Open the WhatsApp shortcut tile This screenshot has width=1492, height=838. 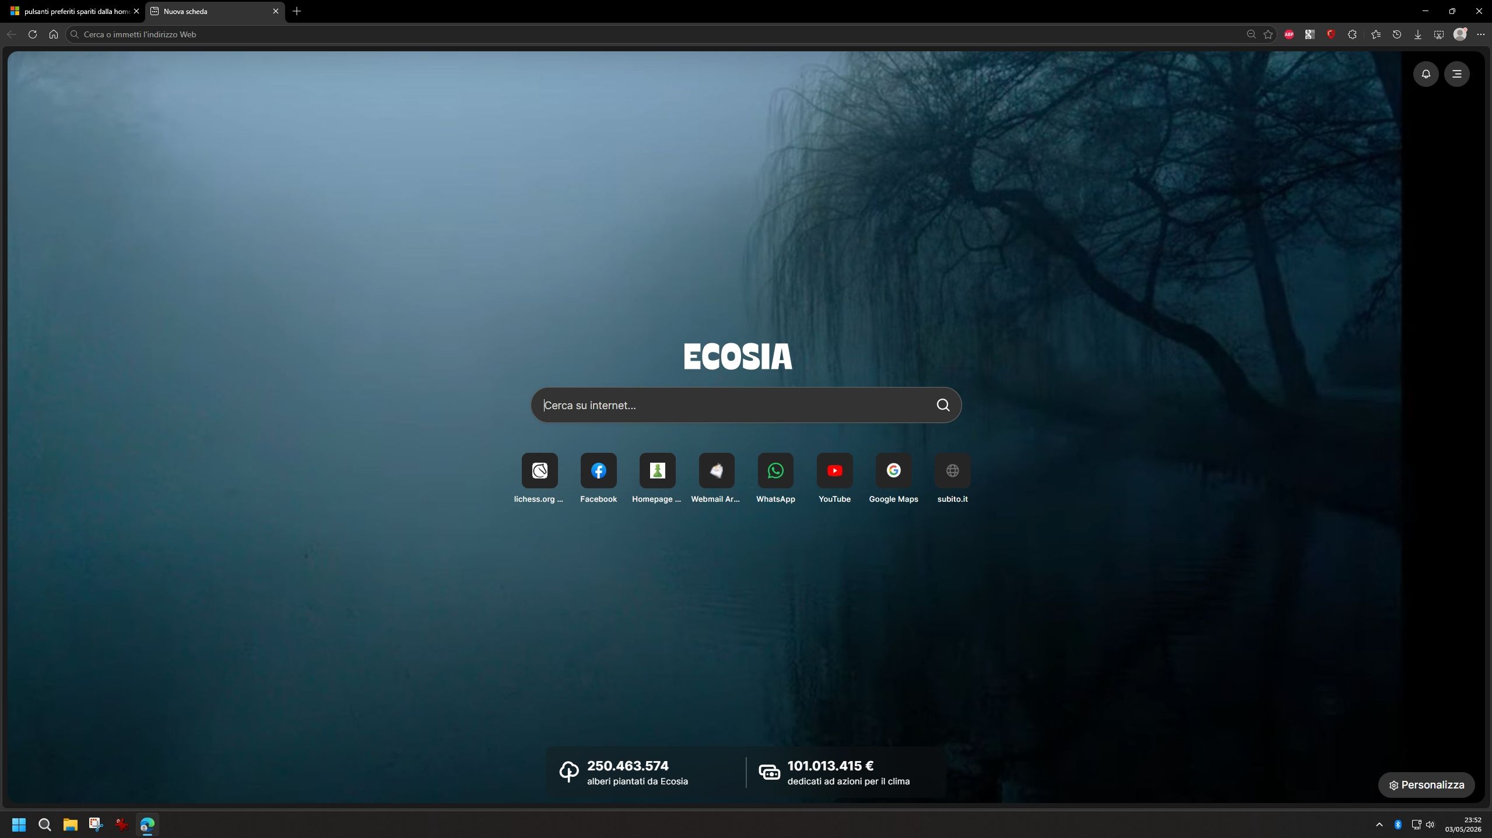click(x=775, y=470)
